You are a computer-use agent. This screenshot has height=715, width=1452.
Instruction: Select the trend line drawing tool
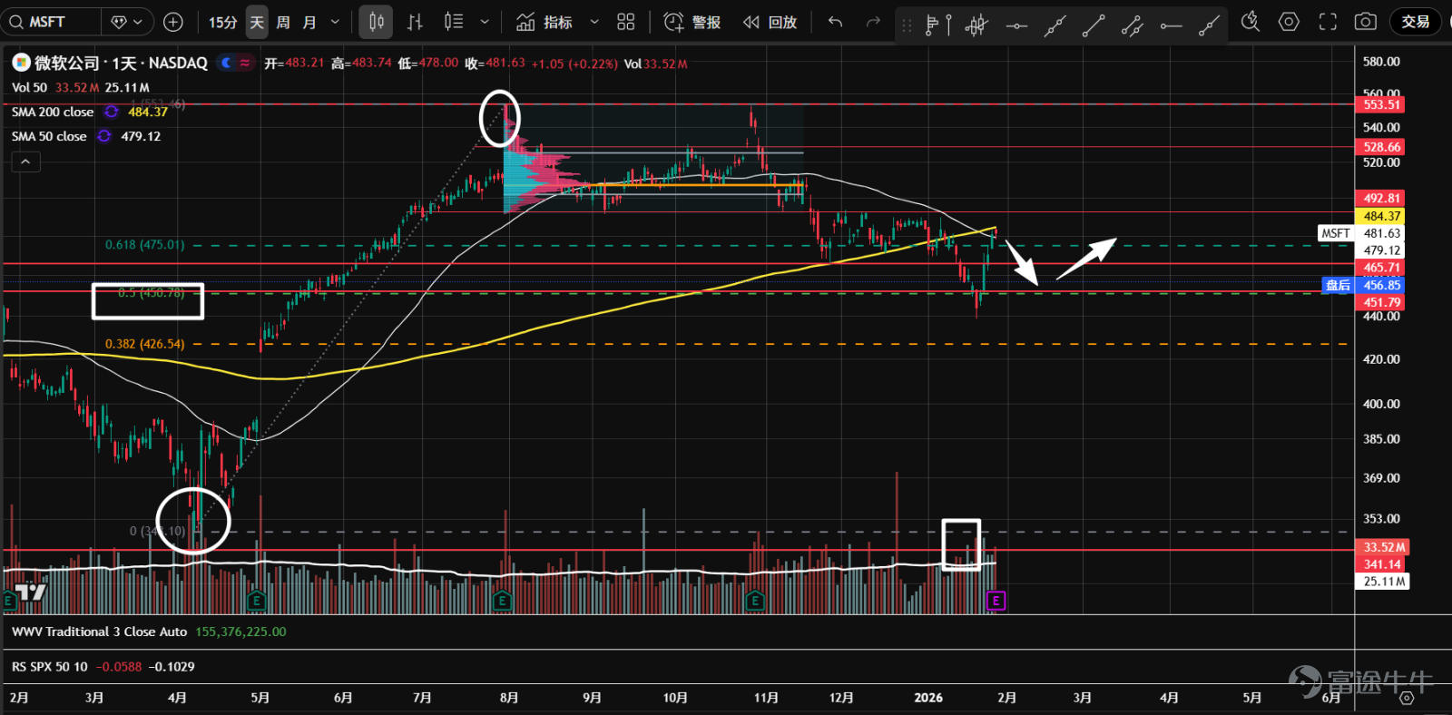point(1094,24)
